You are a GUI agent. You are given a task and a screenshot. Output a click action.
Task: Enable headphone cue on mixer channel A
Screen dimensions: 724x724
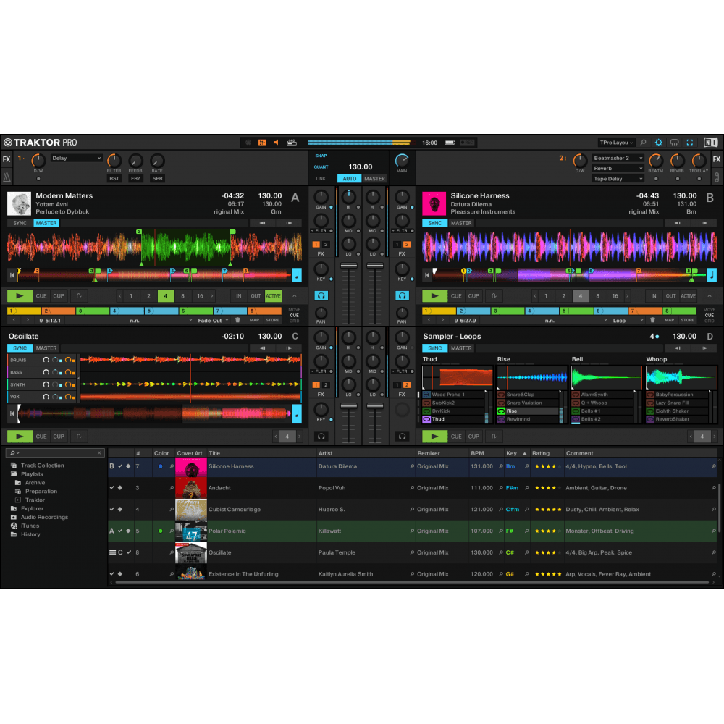point(321,295)
